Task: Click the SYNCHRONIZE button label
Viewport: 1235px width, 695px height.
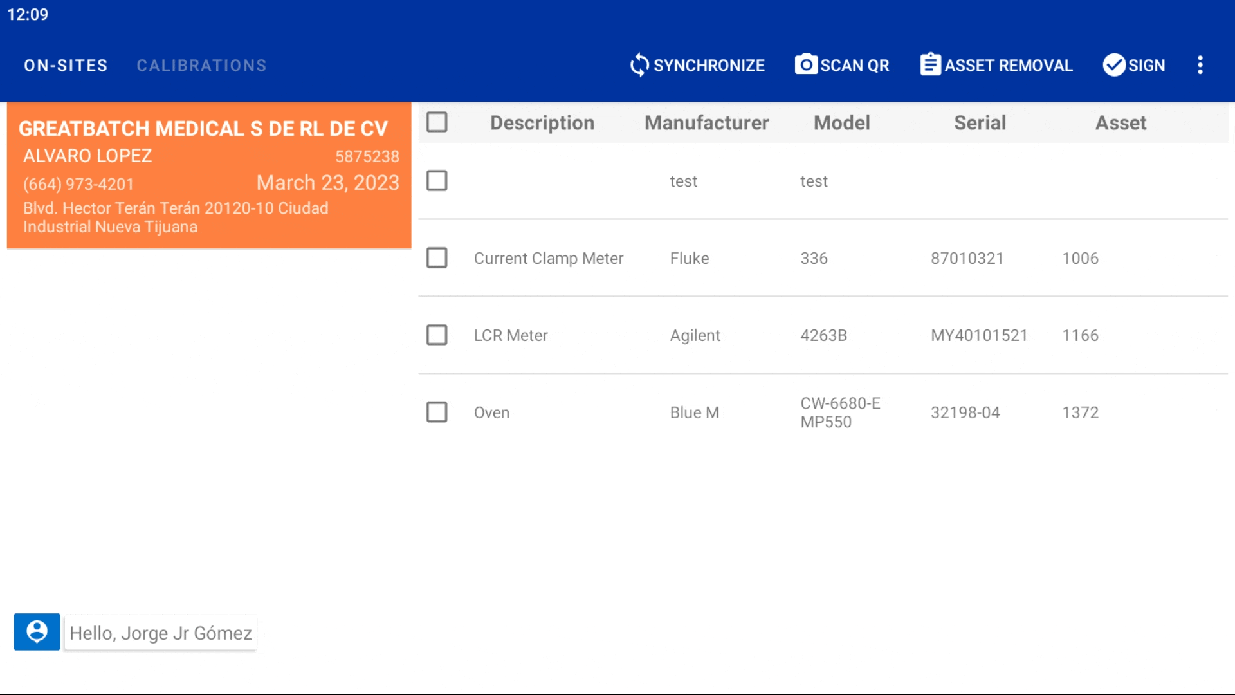Action: pyautogui.click(x=709, y=66)
